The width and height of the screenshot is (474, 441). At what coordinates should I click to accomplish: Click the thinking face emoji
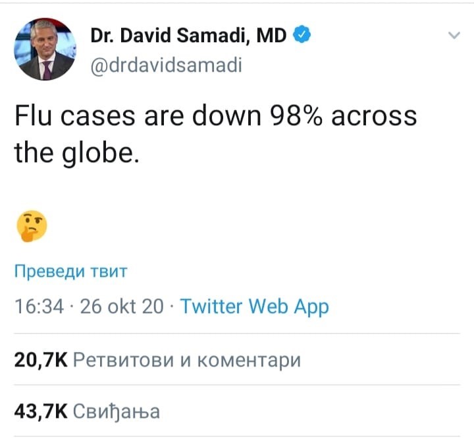(32, 226)
